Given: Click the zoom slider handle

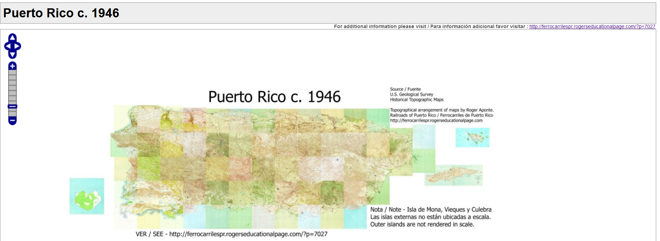Looking at the screenshot, I should click(12, 106).
